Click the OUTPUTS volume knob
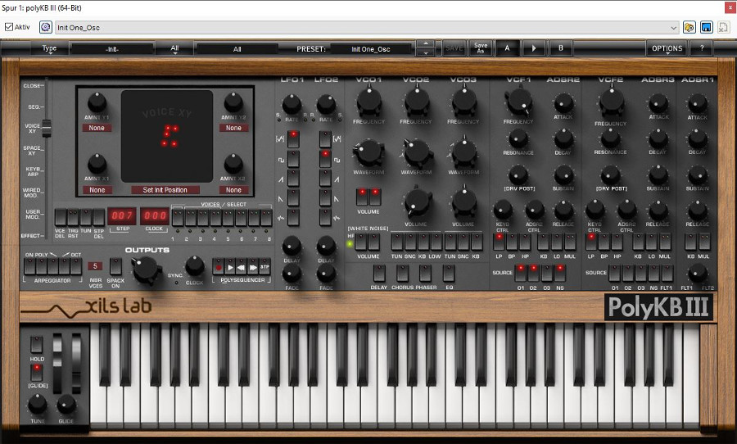The height and width of the screenshot is (444, 737). pyautogui.click(x=147, y=270)
